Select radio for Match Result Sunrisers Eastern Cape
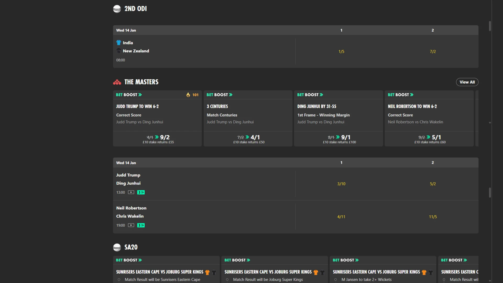 tap(119, 280)
